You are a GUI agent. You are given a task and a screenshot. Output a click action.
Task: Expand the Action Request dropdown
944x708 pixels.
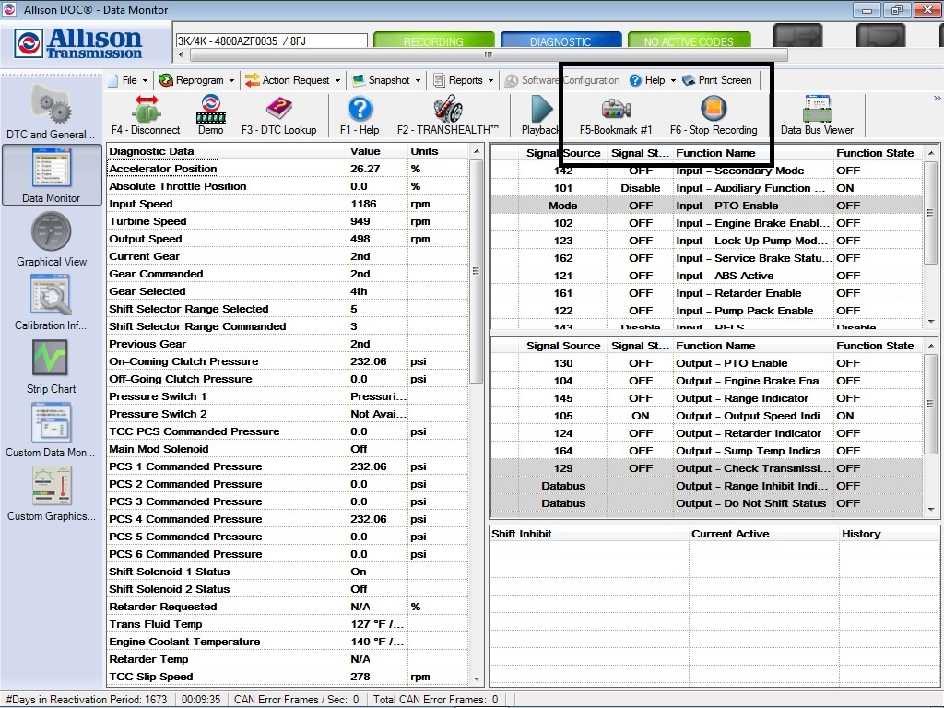click(290, 80)
